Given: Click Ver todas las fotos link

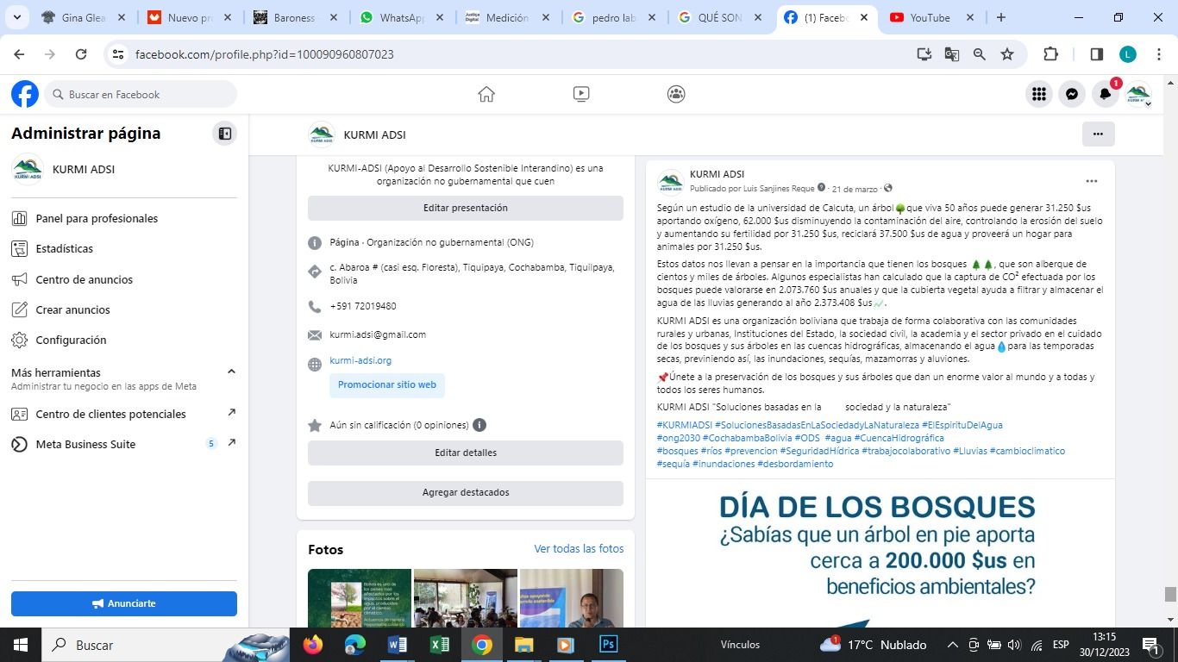Looking at the screenshot, I should [x=579, y=548].
